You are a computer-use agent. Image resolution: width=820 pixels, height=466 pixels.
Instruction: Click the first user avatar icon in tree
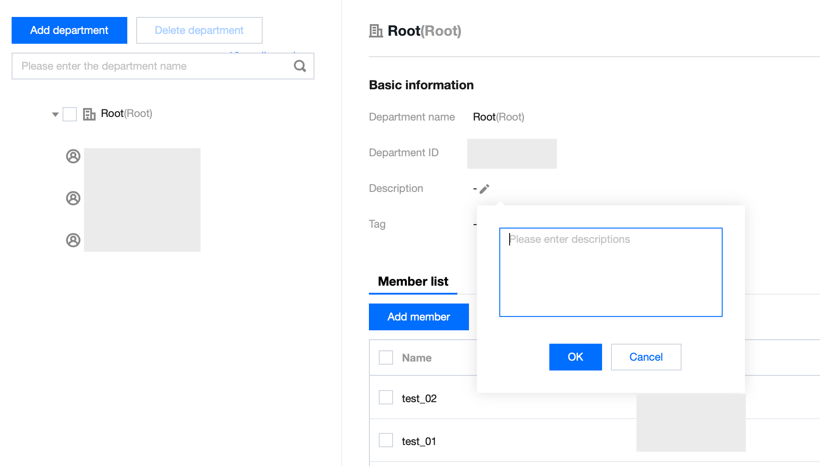pos(73,156)
